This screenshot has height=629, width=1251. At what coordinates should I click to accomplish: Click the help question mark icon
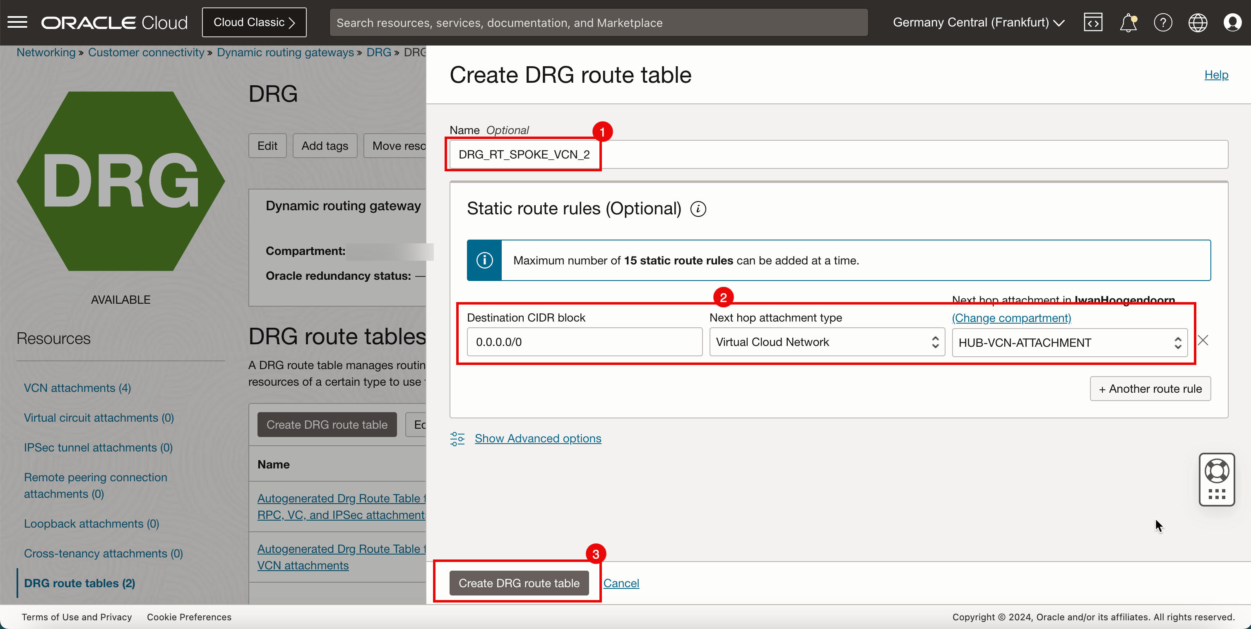pos(1163,22)
